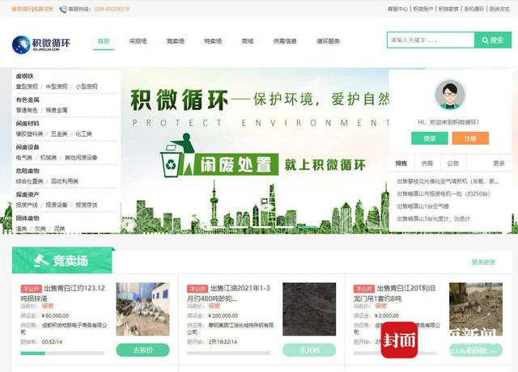Image resolution: width=518 pixels, height=372 pixels.
Task: Click the 免费注册 link in the top bar
Action: [x=43, y=9]
